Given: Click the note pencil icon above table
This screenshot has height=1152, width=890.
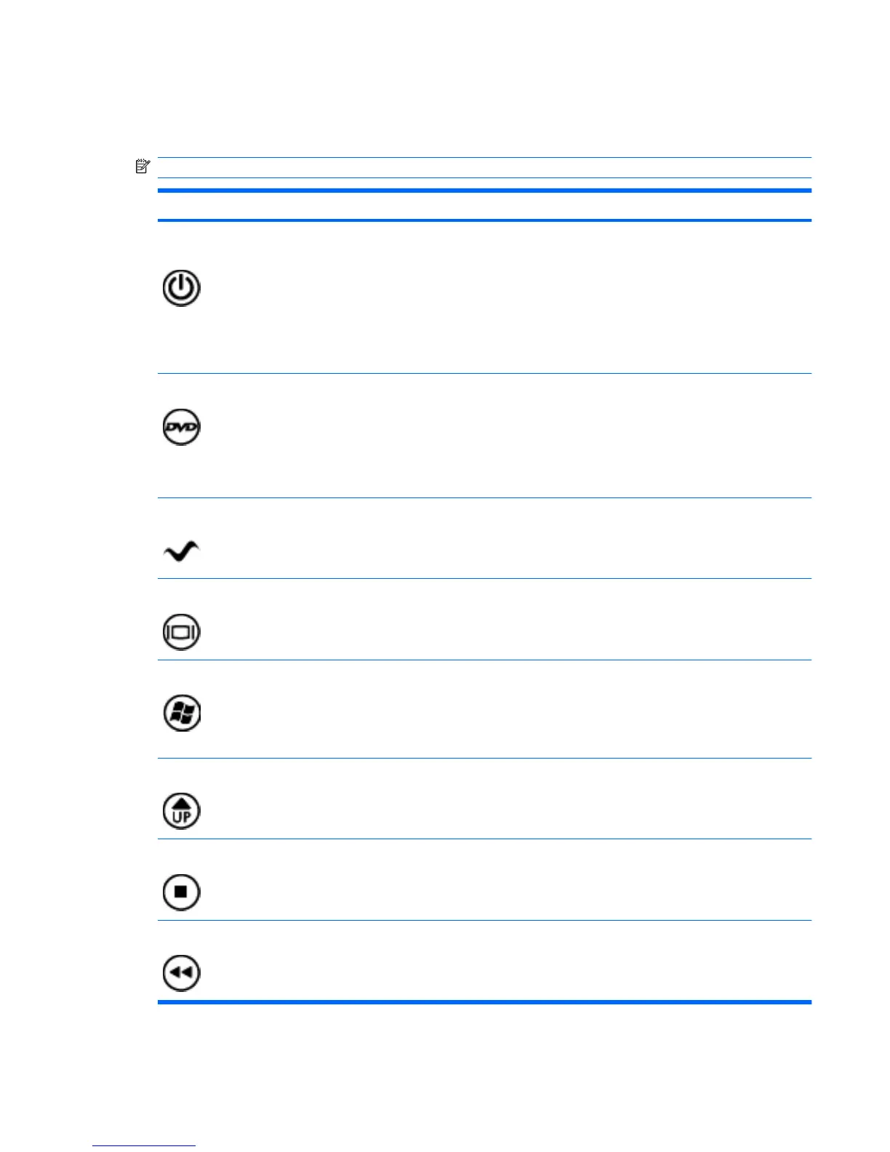Looking at the screenshot, I should click(143, 167).
